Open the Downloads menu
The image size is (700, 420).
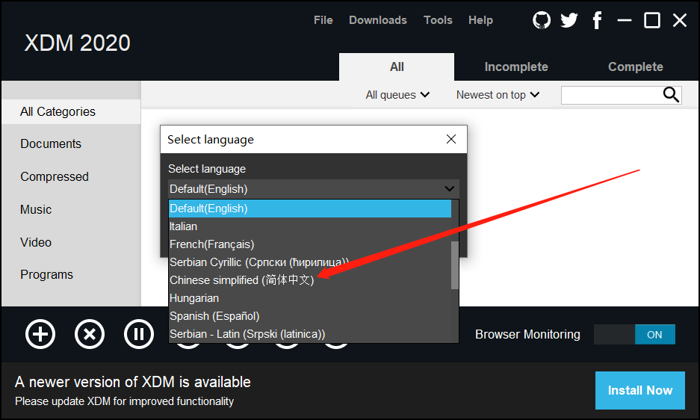pyautogui.click(x=378, y=20)
